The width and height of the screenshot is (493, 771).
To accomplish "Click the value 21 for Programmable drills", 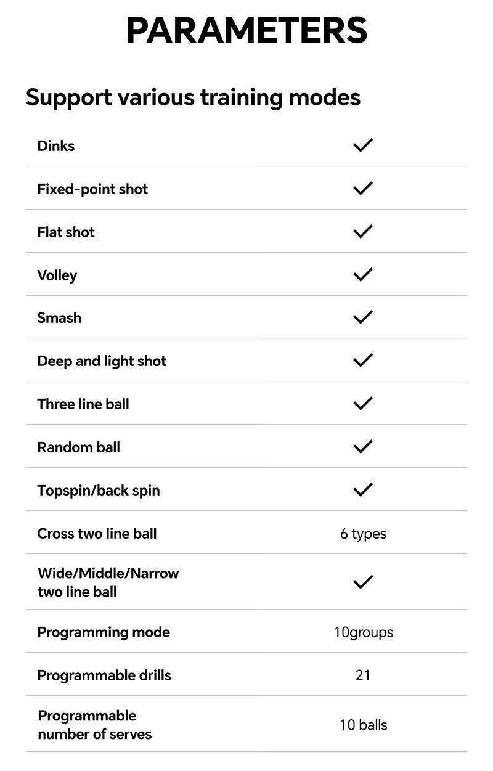I will pyautogui.click(x=363, y=675).
